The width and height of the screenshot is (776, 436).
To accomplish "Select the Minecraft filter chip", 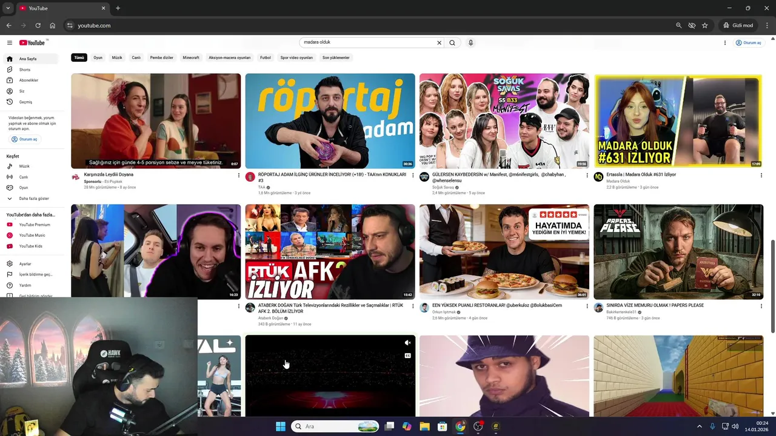I will pos(191,58).
